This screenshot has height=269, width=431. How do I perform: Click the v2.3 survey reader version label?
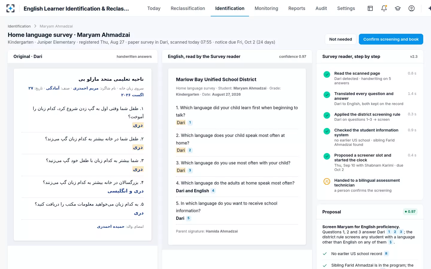[x=414, y=56]
